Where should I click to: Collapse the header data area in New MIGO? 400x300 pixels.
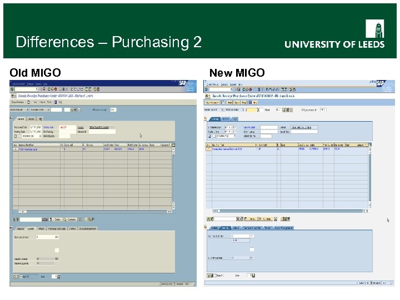206,119
